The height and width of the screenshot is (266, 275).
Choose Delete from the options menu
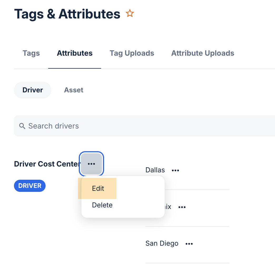102,205
